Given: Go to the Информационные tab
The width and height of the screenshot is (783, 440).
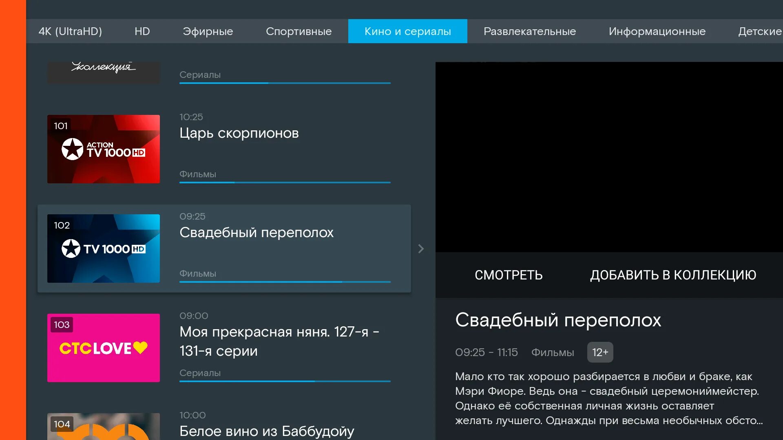Looking at the screenshot, I should (657, 31).
